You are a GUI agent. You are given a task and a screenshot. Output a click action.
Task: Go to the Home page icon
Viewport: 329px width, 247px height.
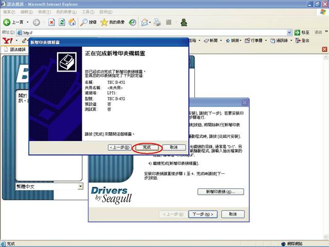tap(72, 22)
